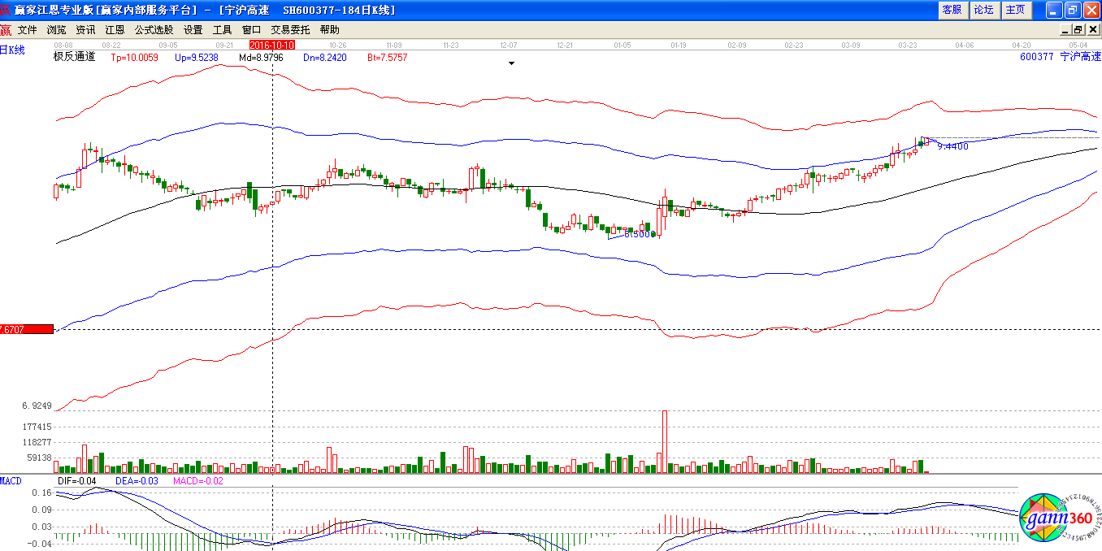Click the tallest red volume bar

665,441
